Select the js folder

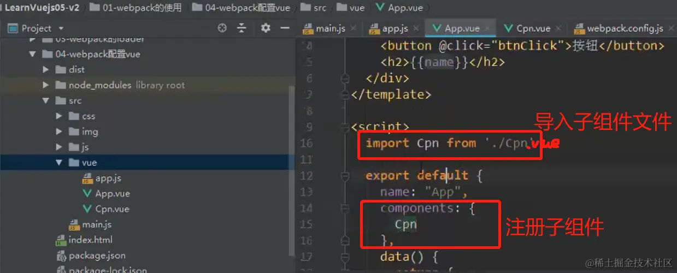79,147
